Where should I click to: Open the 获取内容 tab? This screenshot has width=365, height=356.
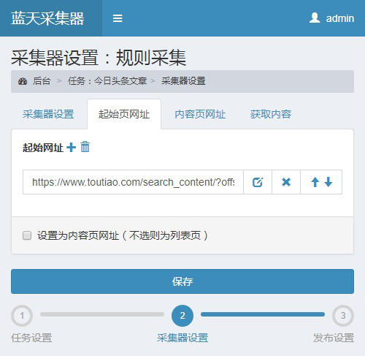[x=271, y=114]
